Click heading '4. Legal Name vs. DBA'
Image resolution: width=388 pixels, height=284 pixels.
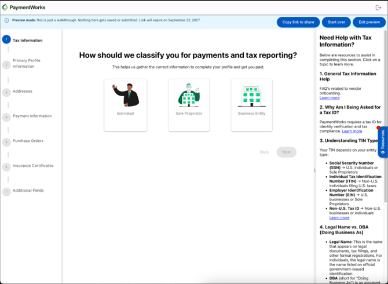344,230
